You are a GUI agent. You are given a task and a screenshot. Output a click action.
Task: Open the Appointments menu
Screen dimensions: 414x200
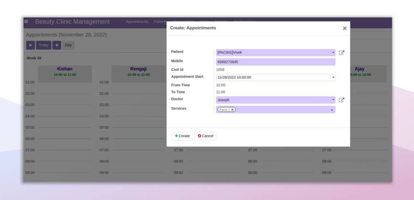click(137, 22)
